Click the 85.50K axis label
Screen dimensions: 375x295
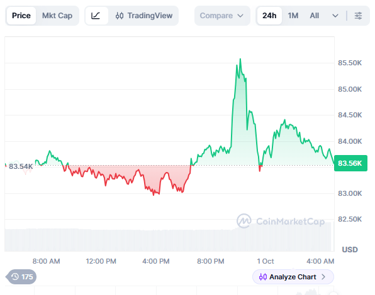[350, 63]
